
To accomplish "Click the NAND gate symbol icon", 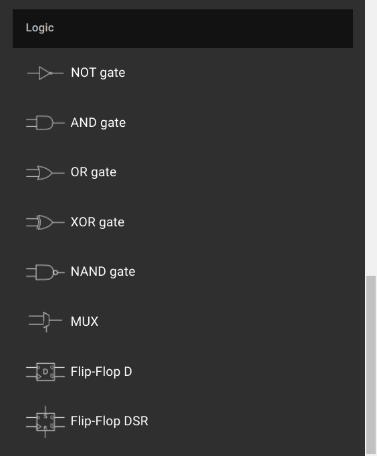I will click(45, 272).
